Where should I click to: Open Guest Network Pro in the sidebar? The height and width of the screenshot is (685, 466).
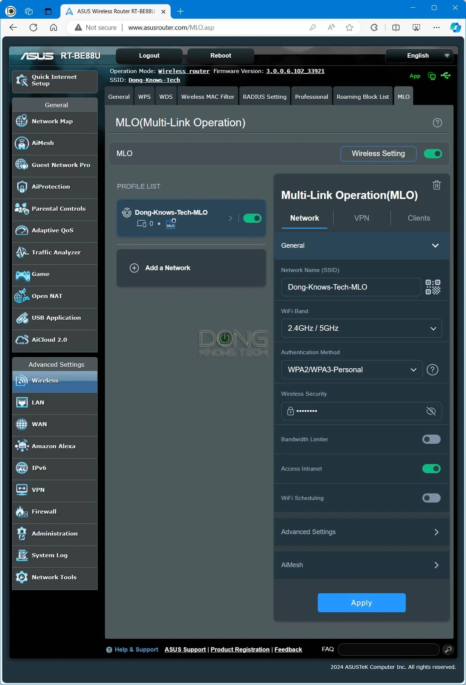55,165
